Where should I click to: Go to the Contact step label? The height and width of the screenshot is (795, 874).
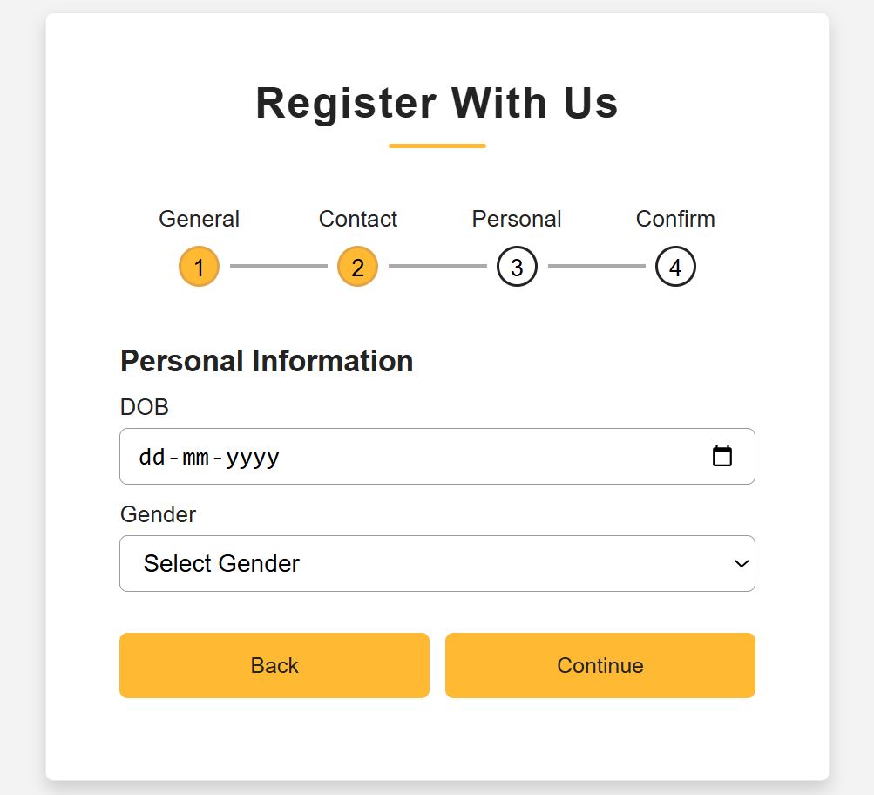click(357, 219)
